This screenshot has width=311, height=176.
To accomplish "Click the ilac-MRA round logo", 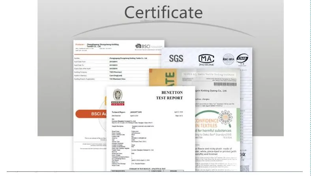I will [228, 59].
